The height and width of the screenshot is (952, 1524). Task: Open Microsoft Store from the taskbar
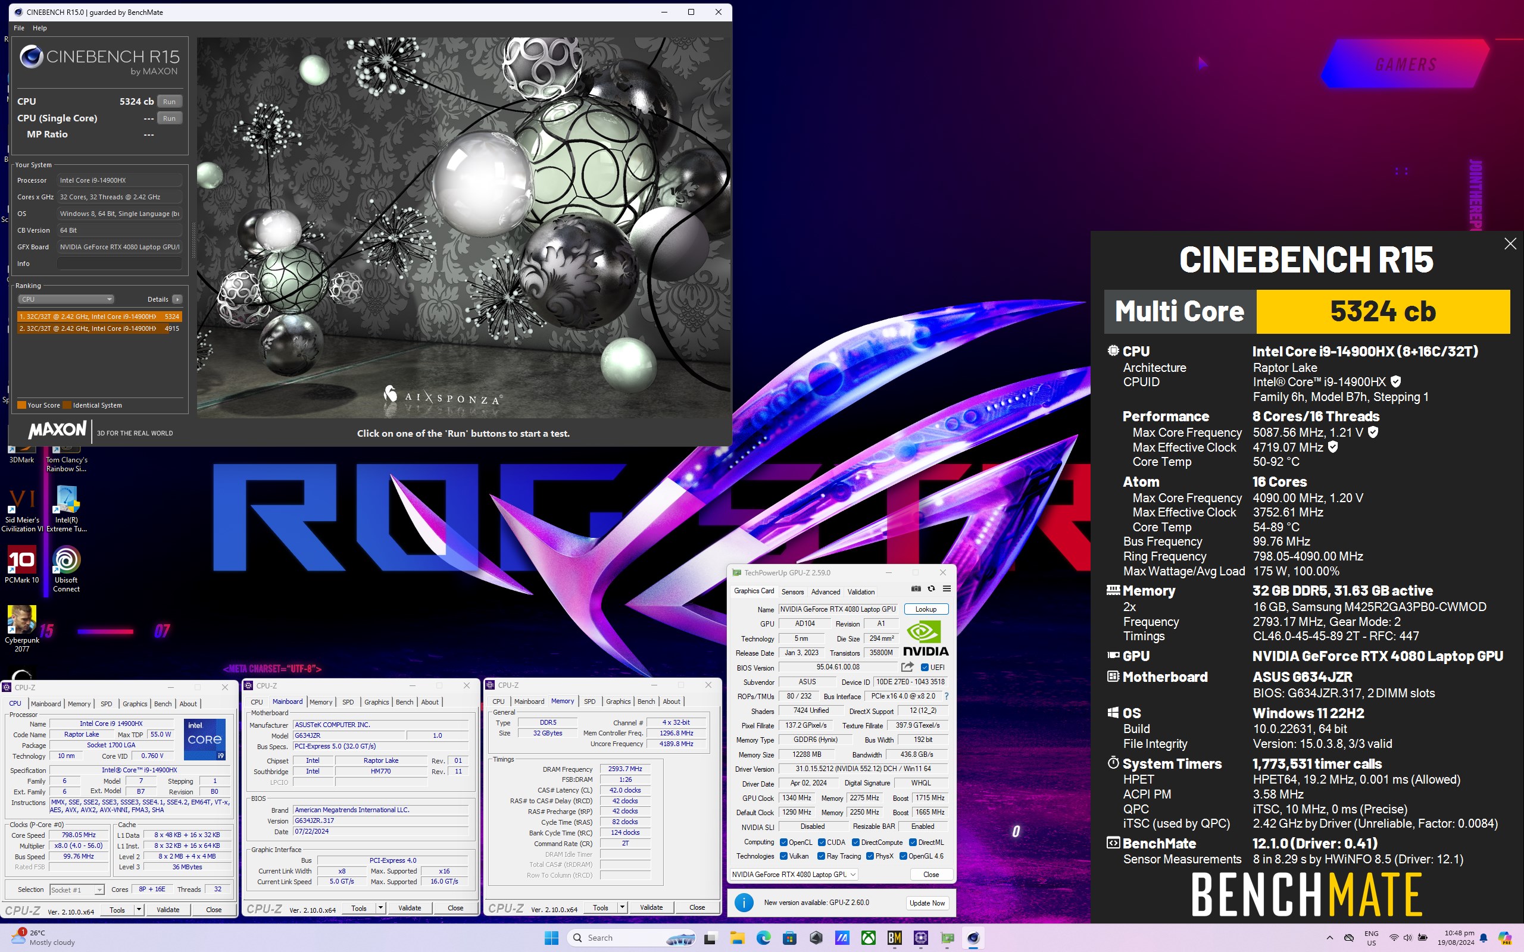790,938
